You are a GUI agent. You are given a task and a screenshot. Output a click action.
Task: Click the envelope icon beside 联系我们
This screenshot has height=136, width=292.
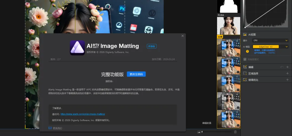pyautogui.click(x=50, y=128)
